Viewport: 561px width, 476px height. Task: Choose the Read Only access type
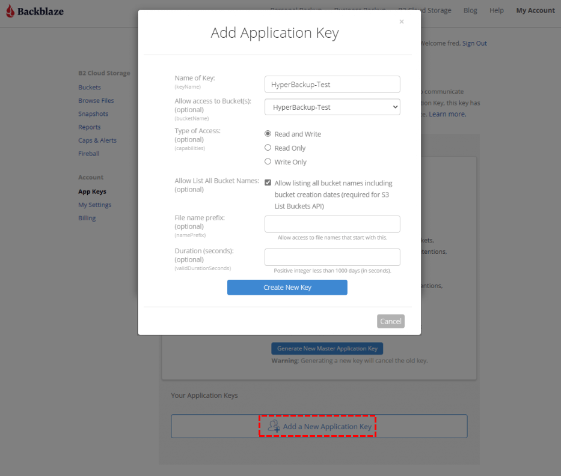coord(268,148)
